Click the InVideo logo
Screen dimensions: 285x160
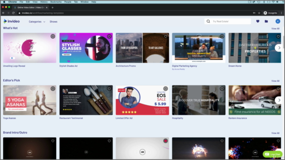[11, 21]
